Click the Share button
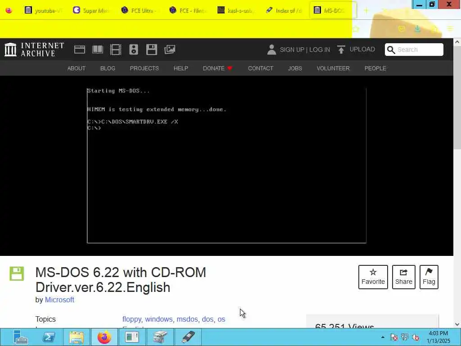 coord(404,277)
